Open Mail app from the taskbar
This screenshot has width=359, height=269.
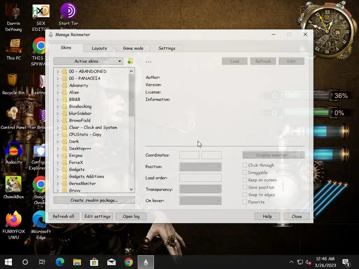111,262
